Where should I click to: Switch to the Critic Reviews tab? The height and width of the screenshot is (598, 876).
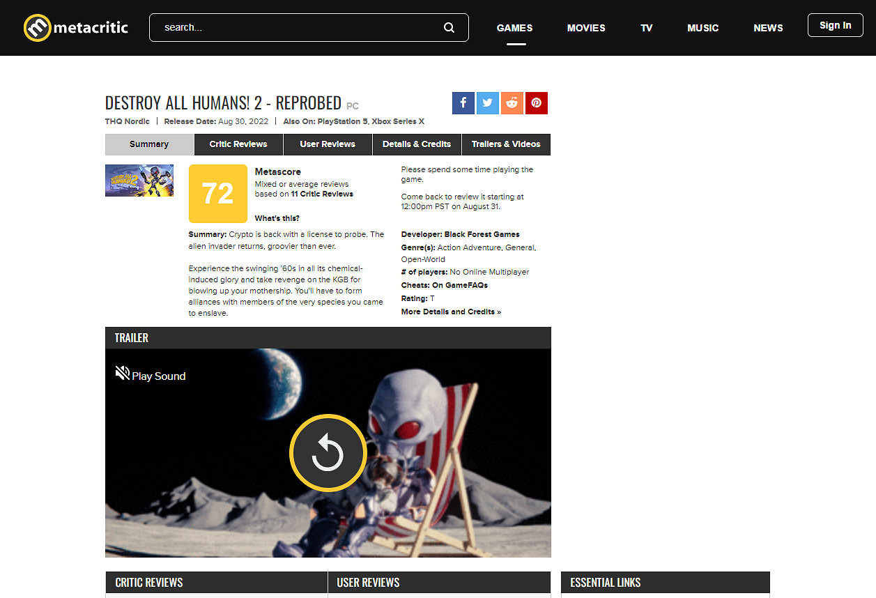point(238,144)
